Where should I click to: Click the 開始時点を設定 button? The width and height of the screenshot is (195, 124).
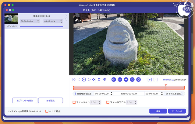(83, 94)
